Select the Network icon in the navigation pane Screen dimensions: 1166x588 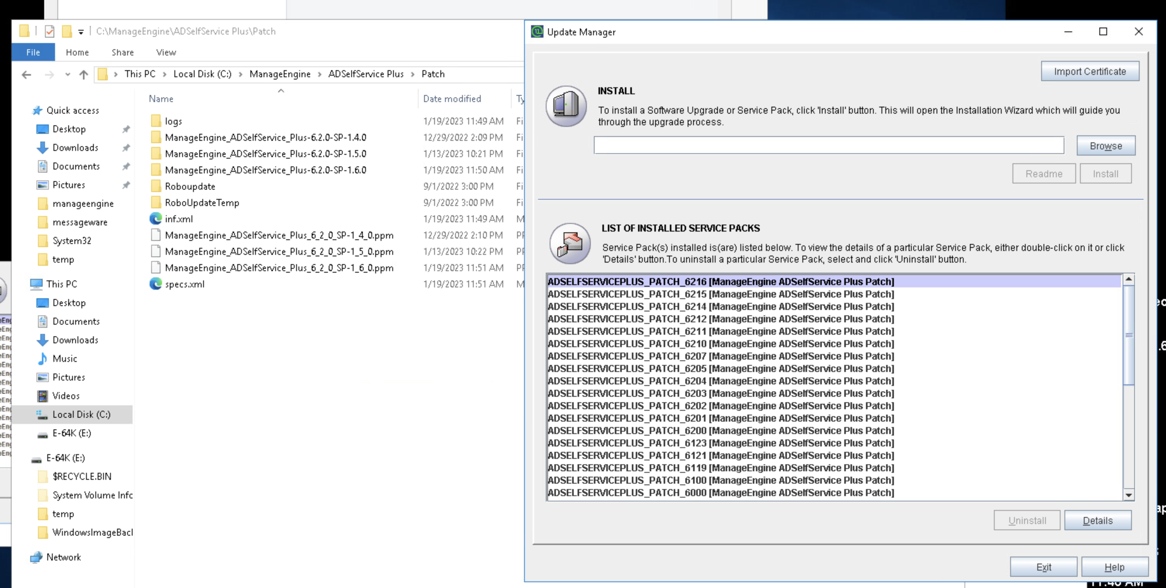36,557
